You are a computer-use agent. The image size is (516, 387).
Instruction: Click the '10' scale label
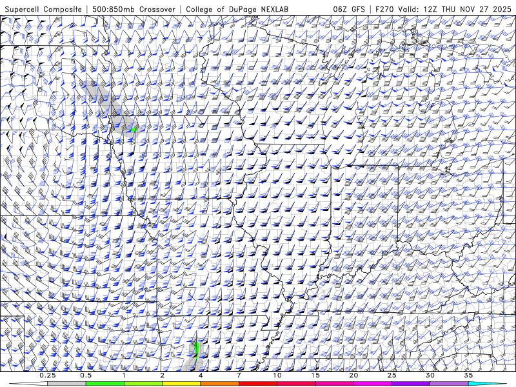pos(277,375)
